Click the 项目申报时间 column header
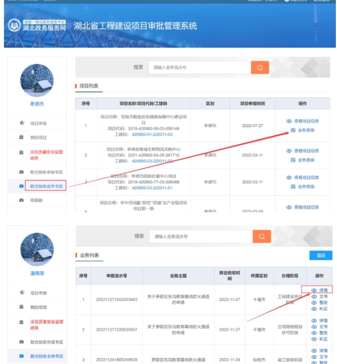Screen dimensions: 337x364 pyautogui.click(x=252, y=103)
